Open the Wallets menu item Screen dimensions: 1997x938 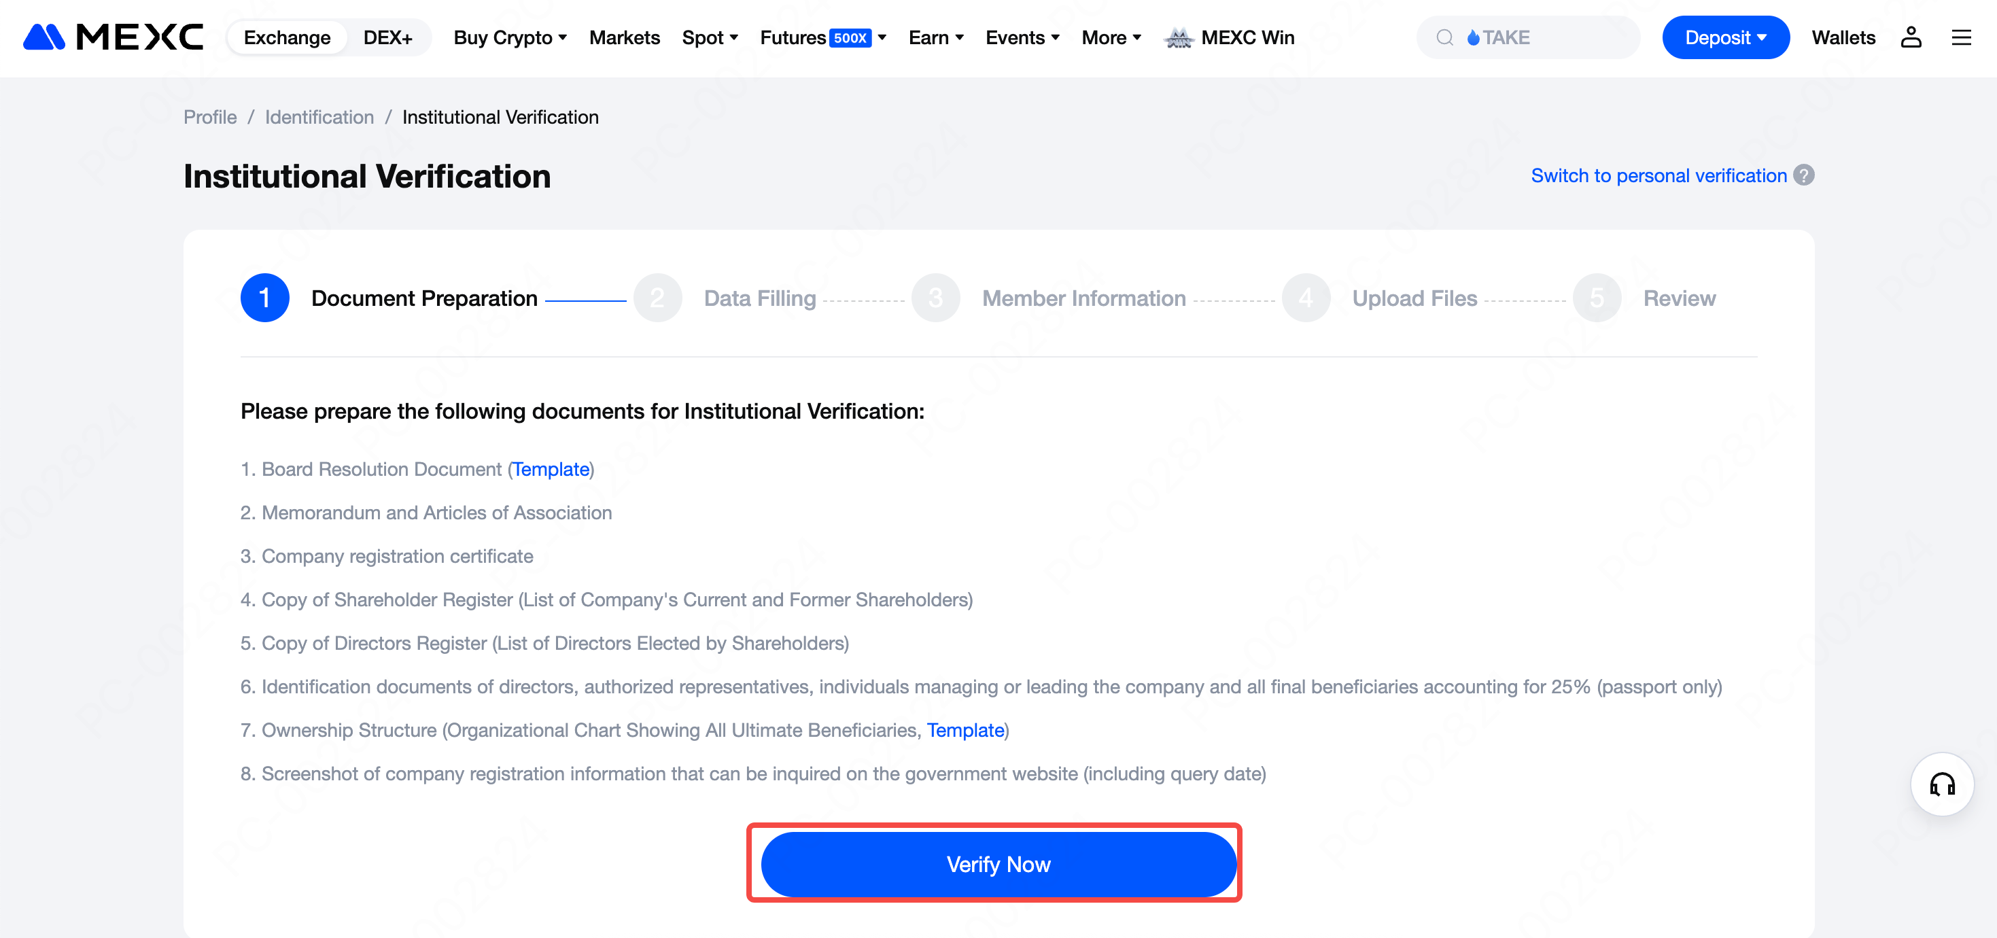(1843, 37)
